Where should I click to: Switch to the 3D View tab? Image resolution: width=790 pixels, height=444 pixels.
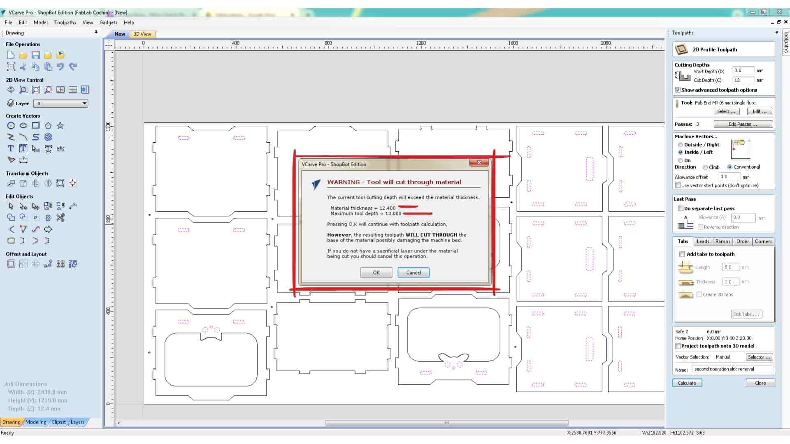[x=142, y=34]
